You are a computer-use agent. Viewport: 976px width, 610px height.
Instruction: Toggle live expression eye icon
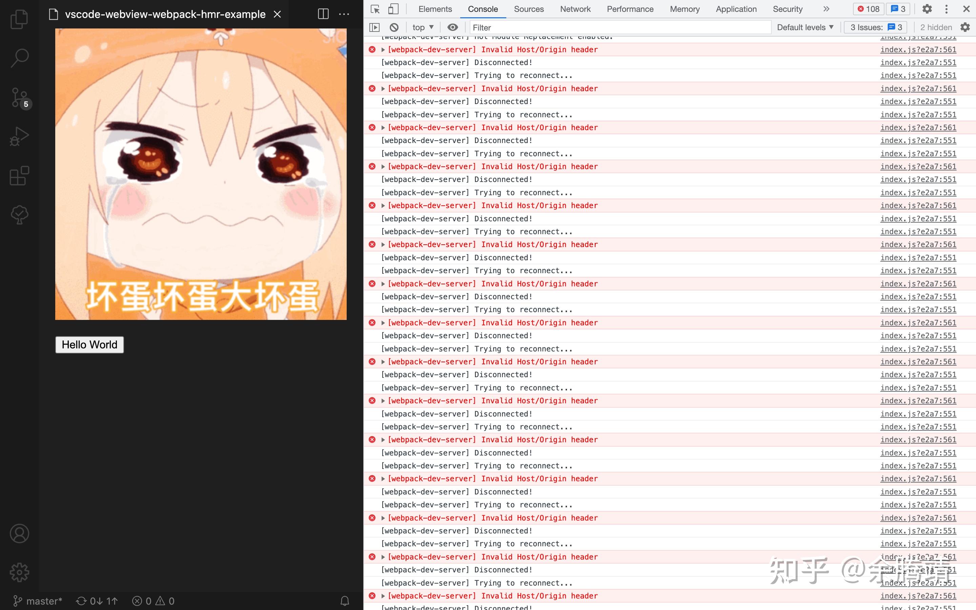click(452, 27)
